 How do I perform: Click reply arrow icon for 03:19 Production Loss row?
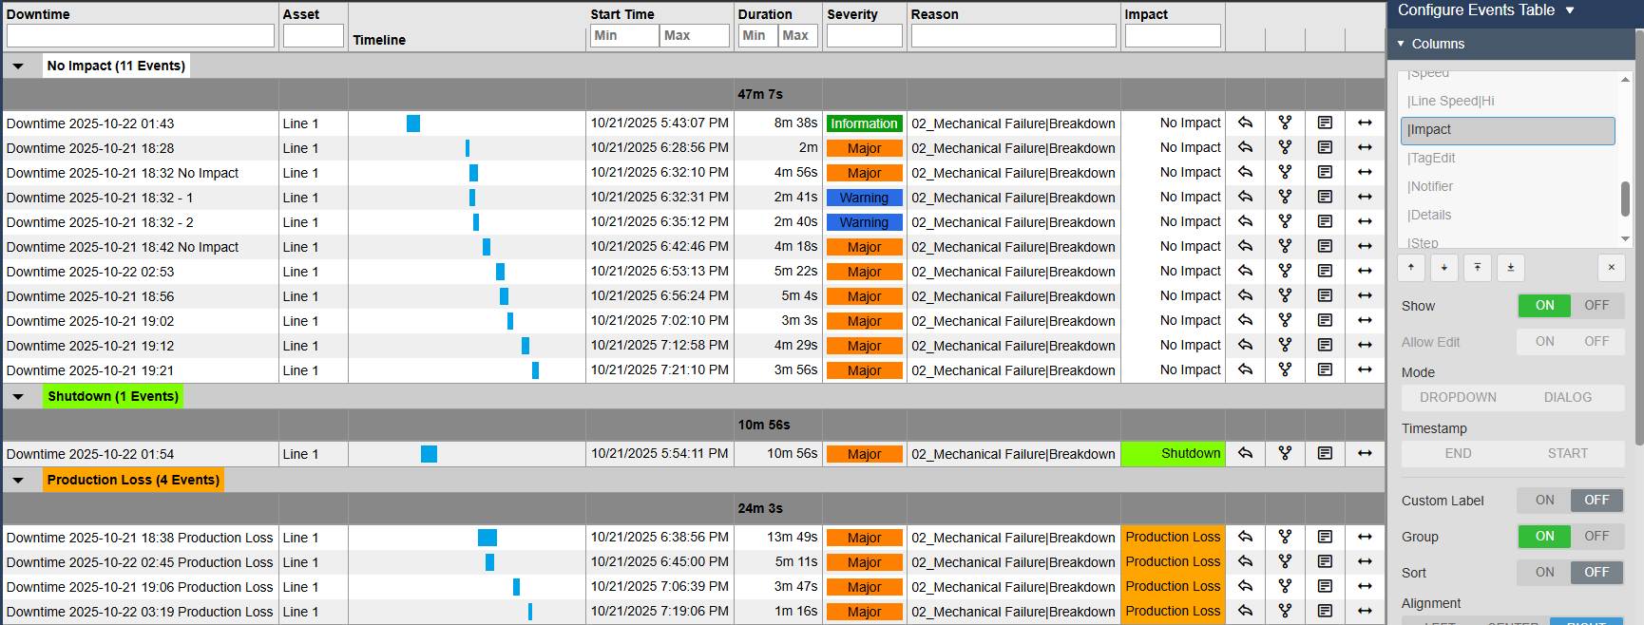point(1245,611)
